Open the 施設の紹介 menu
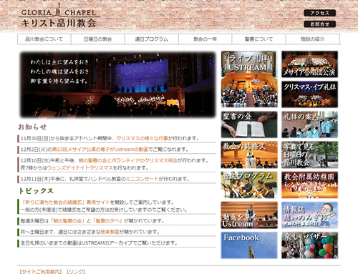This screenshot has width=358, height=274. click(x=313, y=39)
